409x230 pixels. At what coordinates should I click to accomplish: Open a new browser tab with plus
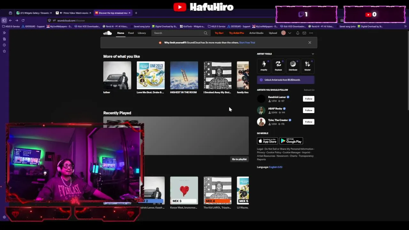click(136, 13)
